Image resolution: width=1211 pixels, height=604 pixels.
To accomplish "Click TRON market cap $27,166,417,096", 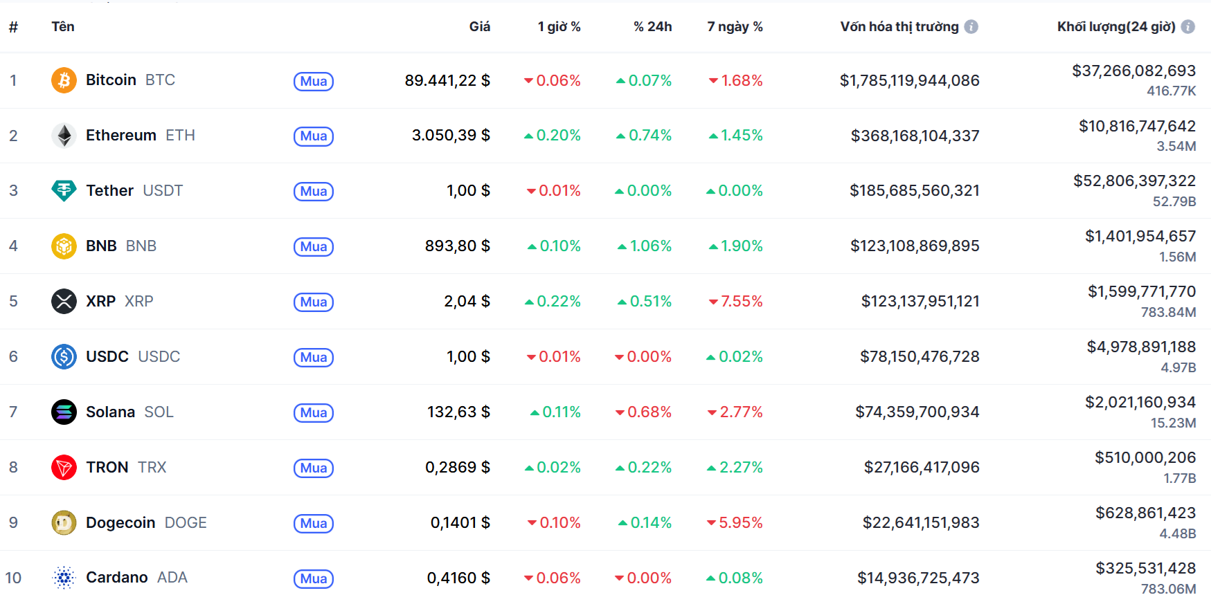I will click(x=922, y=467).
